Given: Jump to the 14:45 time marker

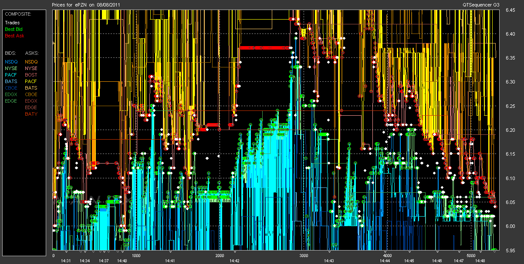Looking at the screenshot, I should (409, 261).
